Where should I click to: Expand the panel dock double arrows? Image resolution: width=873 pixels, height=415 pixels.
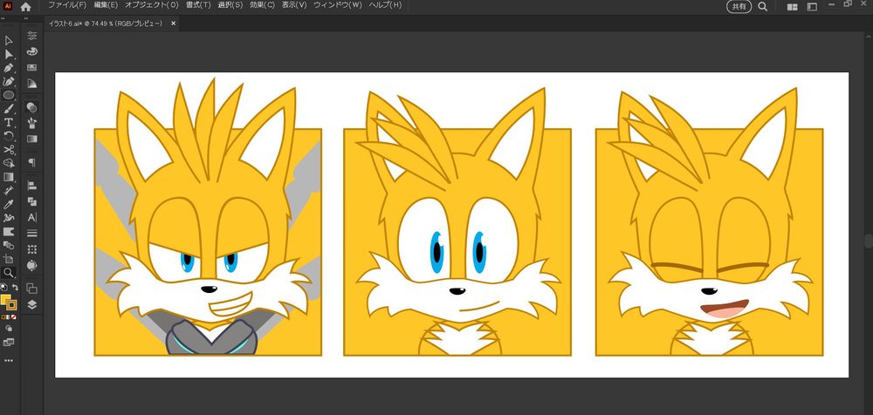[x=27, y=18]
